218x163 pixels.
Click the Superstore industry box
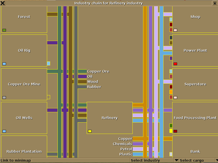pyautogui.click(x=195, y=84)
